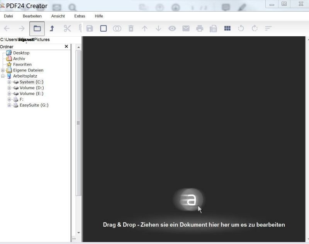Viewport: 309px width, 244px height.
Task: Open the Extras menu
Action: click(x=80, y=16)
